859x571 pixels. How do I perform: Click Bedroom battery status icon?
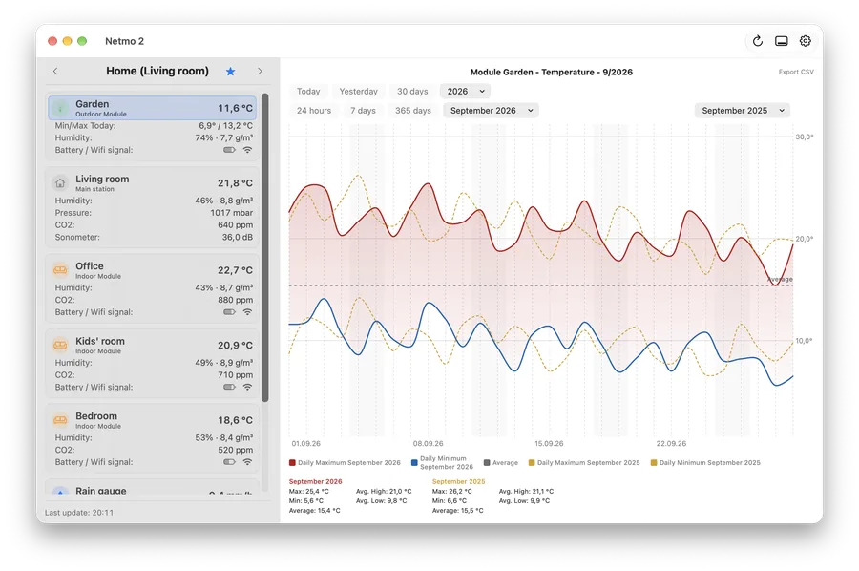[229, 462]
